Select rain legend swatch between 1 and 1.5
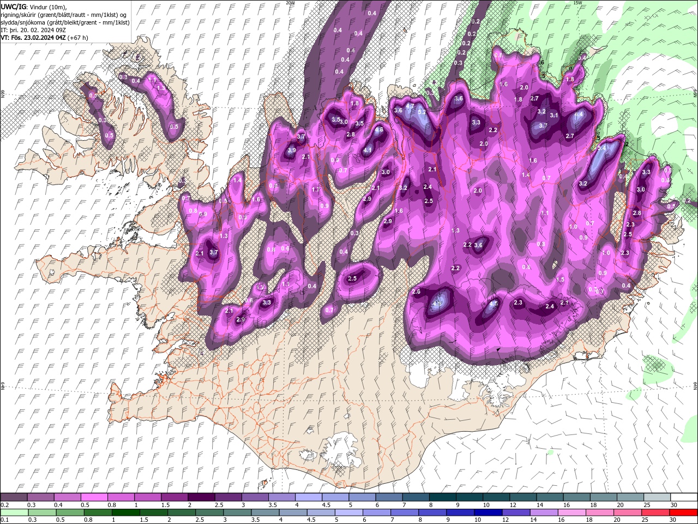 click(x=126, y=513)
